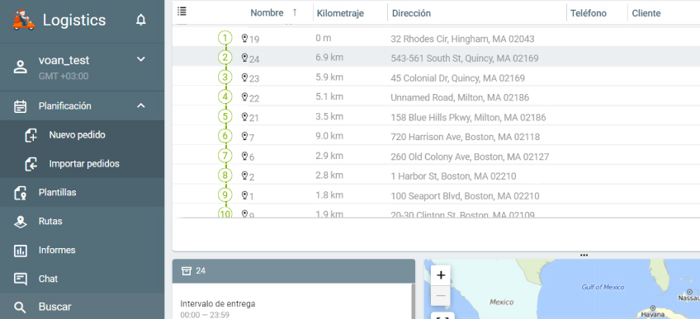
Task: Zoom in on the map
Action: click(441, 275)
